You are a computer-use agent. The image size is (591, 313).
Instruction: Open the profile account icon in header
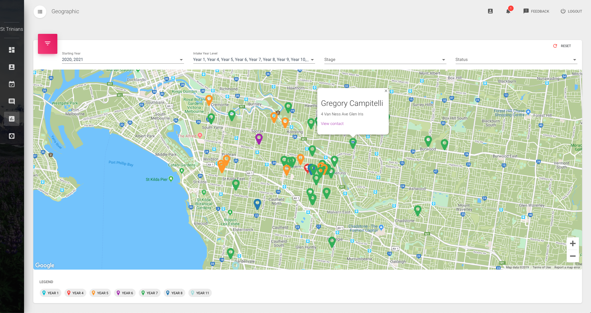coord(490,11)
